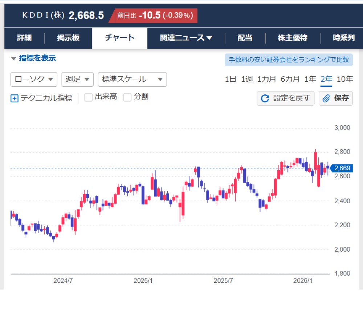Switch chart range to 6カ月
Image resolution: width=363 pixels, height=322 pixels.
point(290,79)
